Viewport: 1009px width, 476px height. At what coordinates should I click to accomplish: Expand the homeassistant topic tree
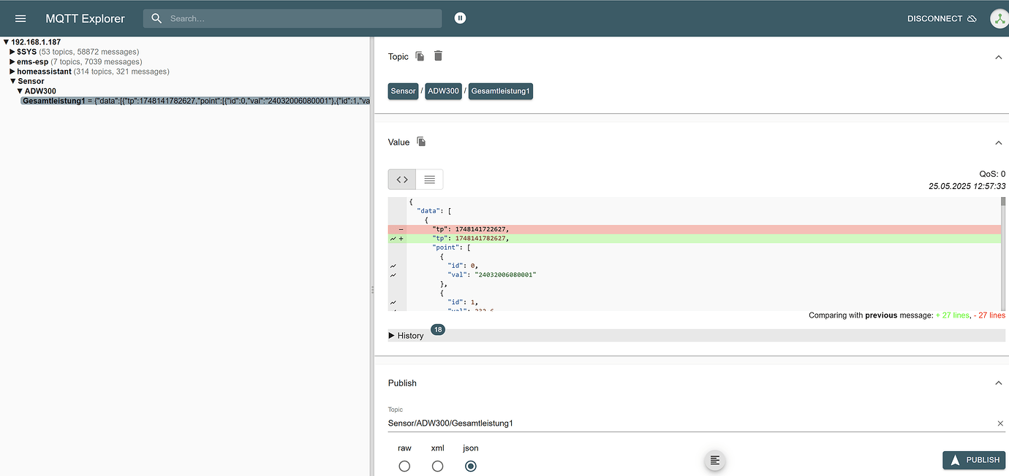(12, 71)
